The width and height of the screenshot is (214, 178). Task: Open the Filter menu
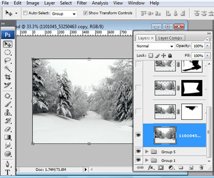(82, 3)
